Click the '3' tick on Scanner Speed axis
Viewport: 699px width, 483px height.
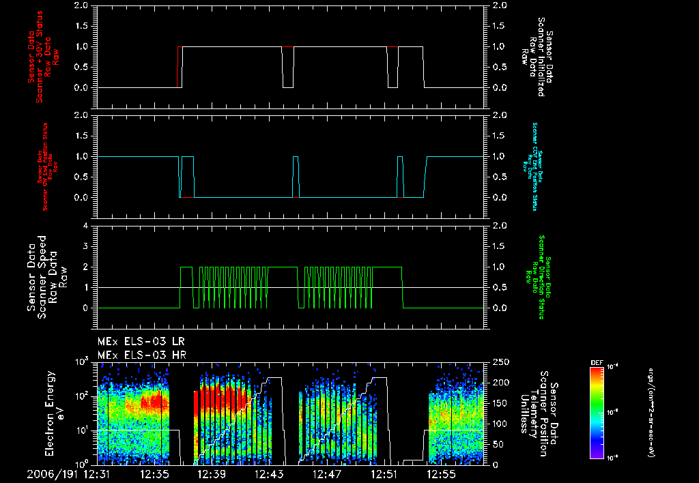86,246
